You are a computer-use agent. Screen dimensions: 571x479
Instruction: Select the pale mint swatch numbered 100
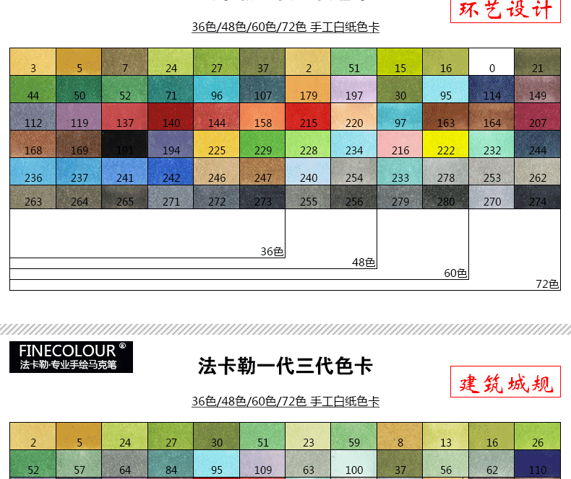[x=354, y=464]
